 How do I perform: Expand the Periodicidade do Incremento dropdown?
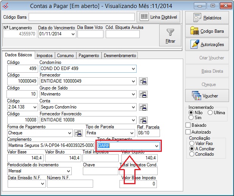[x=68, y=172]
